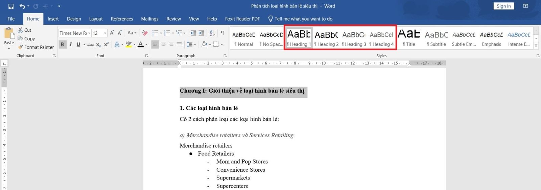Align text right

171,44
